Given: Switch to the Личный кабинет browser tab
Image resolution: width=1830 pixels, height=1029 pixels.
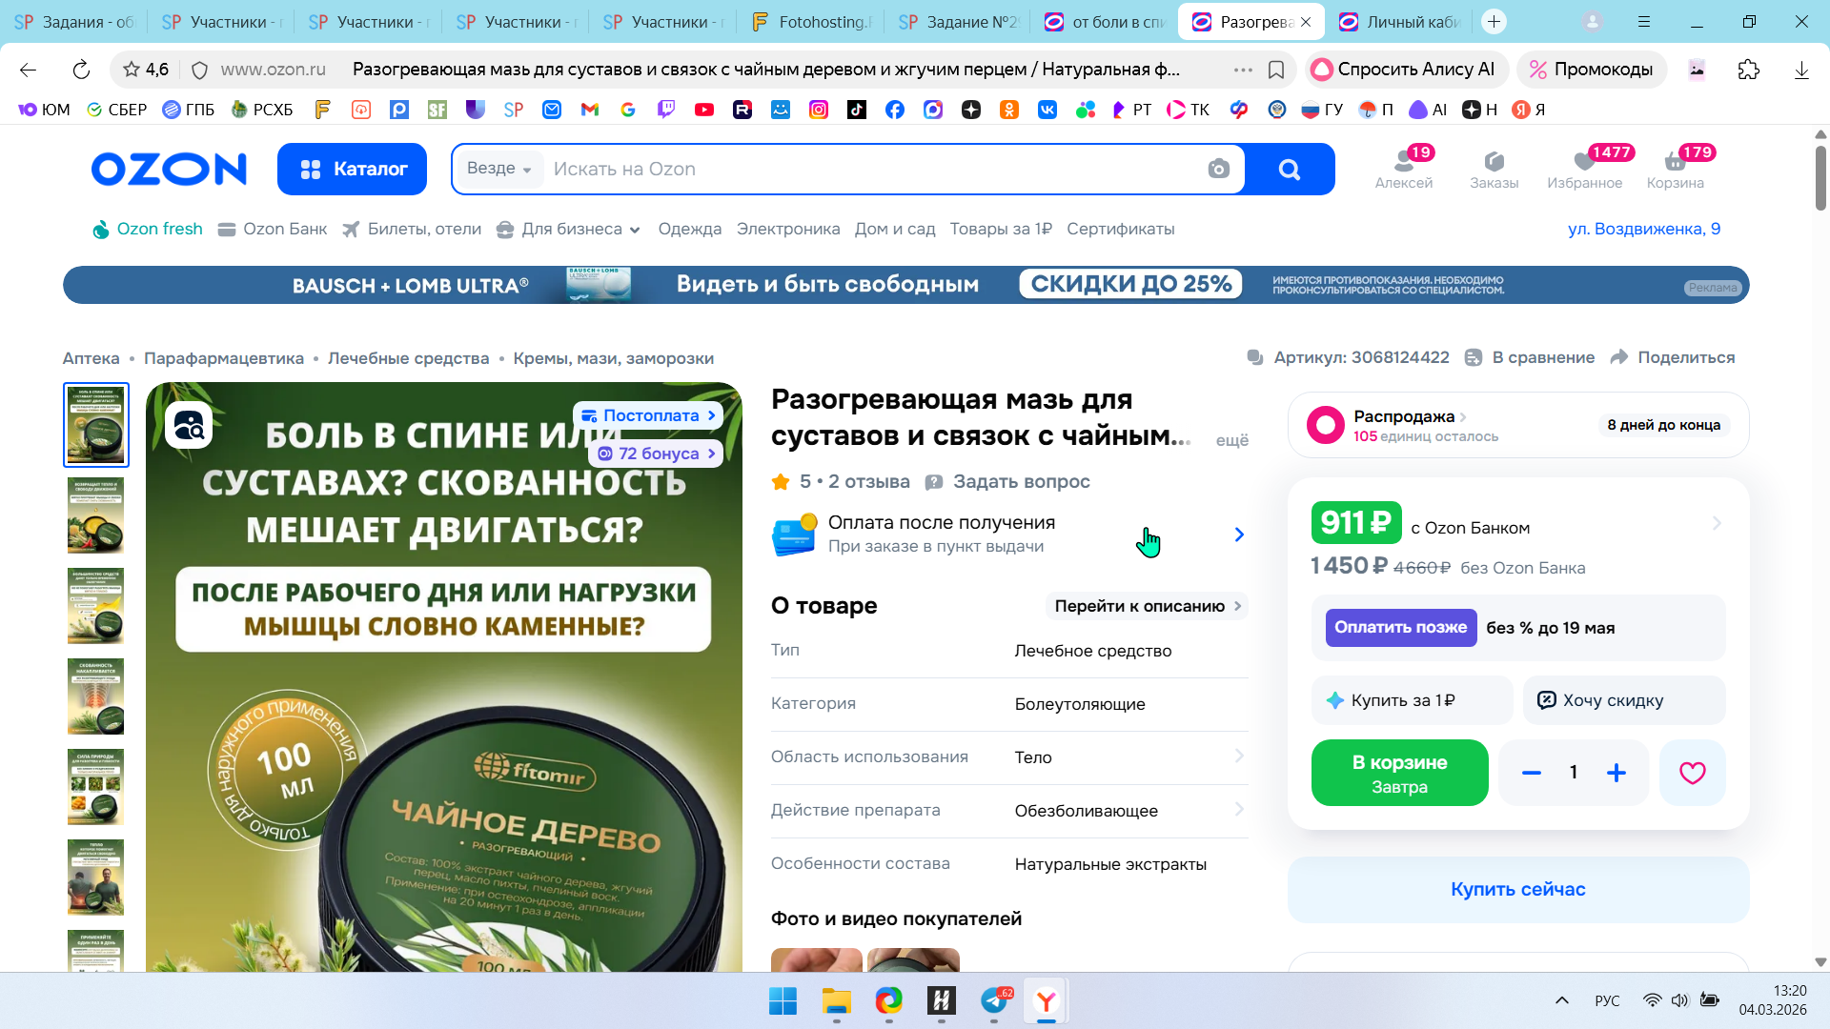Looking at the screenshot, I should pyautogui.click(x=1399, y=21).
